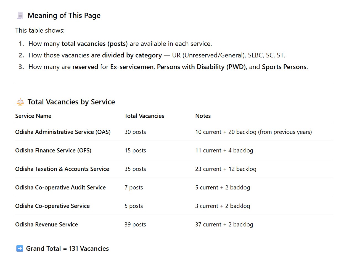352x264 pixels.
Task: Click the bold 'divided by category' text
Action: coord(132,56)
